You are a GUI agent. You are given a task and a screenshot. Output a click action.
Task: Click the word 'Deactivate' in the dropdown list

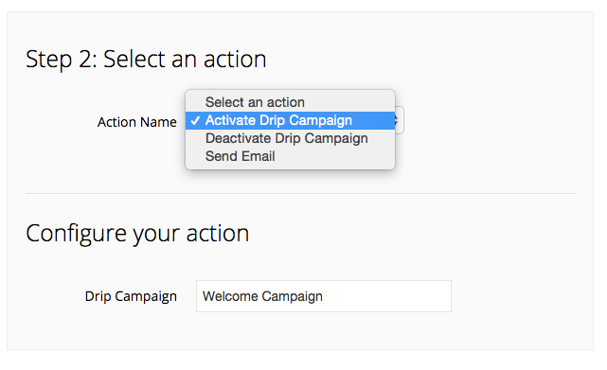pos(238,138)
